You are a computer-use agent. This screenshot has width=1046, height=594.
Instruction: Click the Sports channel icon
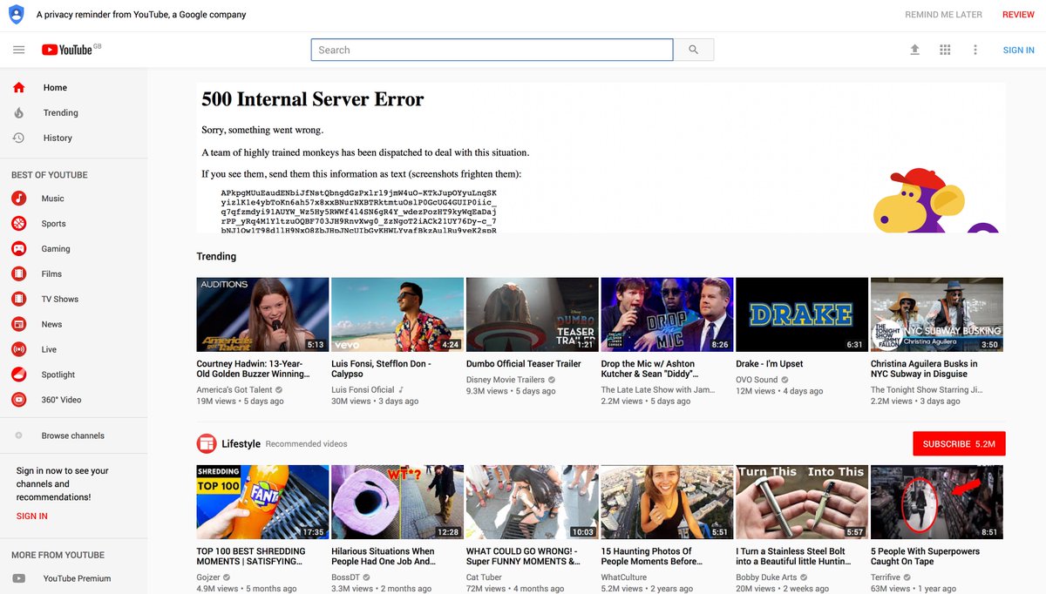click(x=19, y=224)
